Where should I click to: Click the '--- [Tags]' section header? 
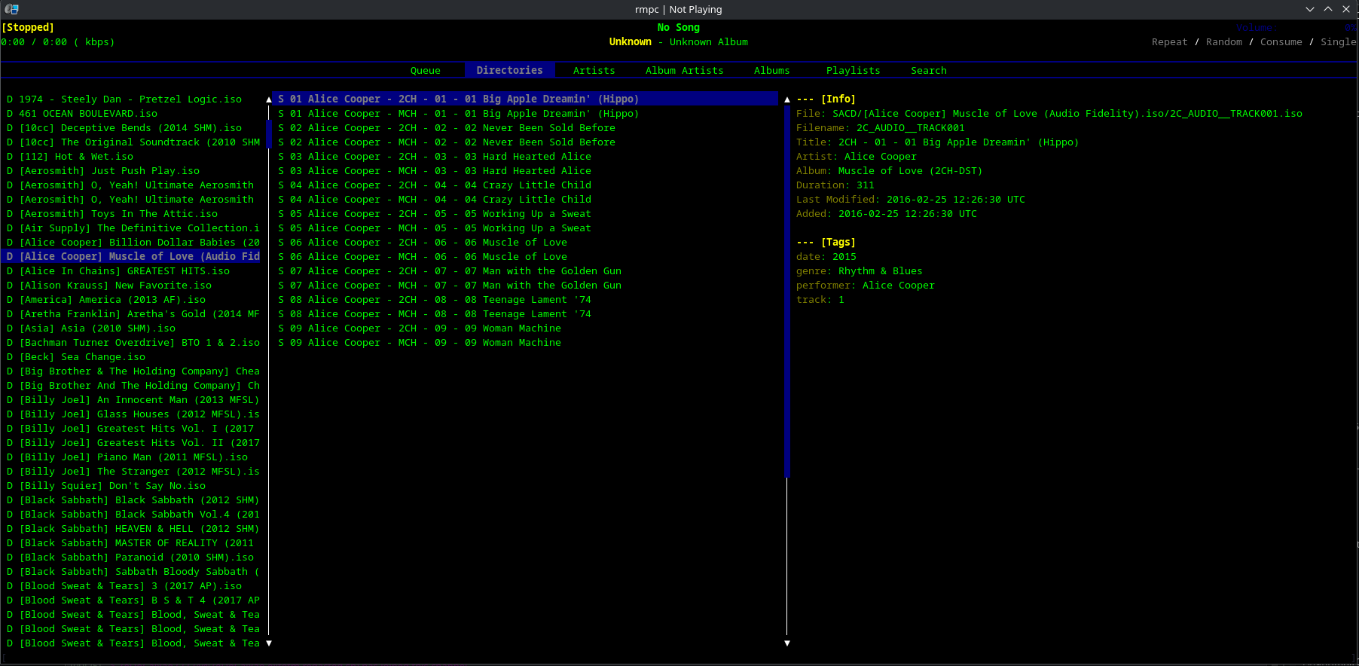coord(826,243)
